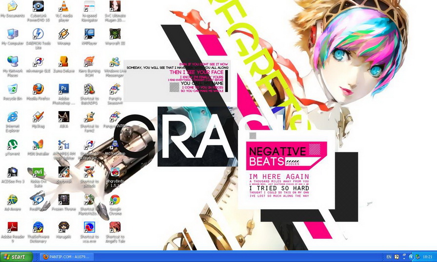Open the Shortcut to BatchDPG icon
Image resolution: width=437 pixels, height=262 pixels.
tap(89, 89)
